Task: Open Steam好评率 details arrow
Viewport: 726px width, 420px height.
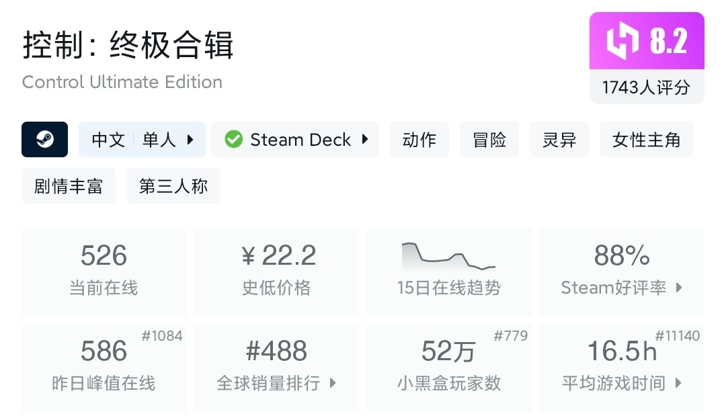Action: click(679, 288)
